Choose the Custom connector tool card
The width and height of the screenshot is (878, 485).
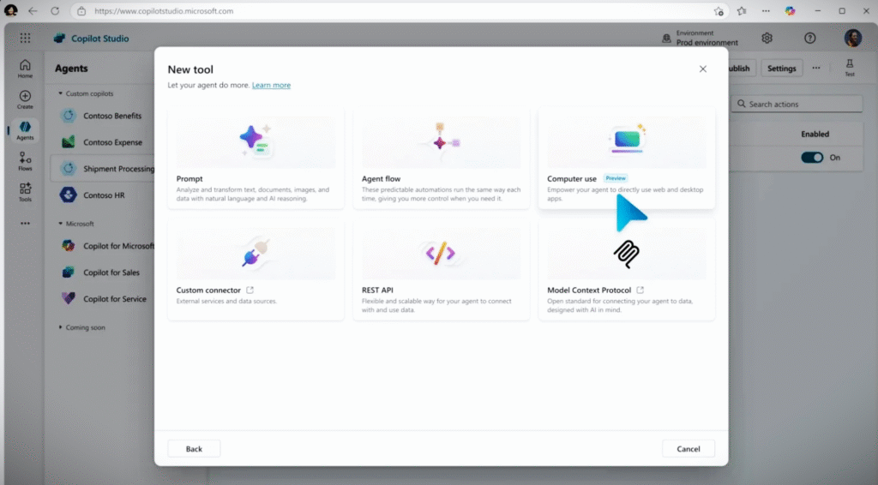click(256, 269)
